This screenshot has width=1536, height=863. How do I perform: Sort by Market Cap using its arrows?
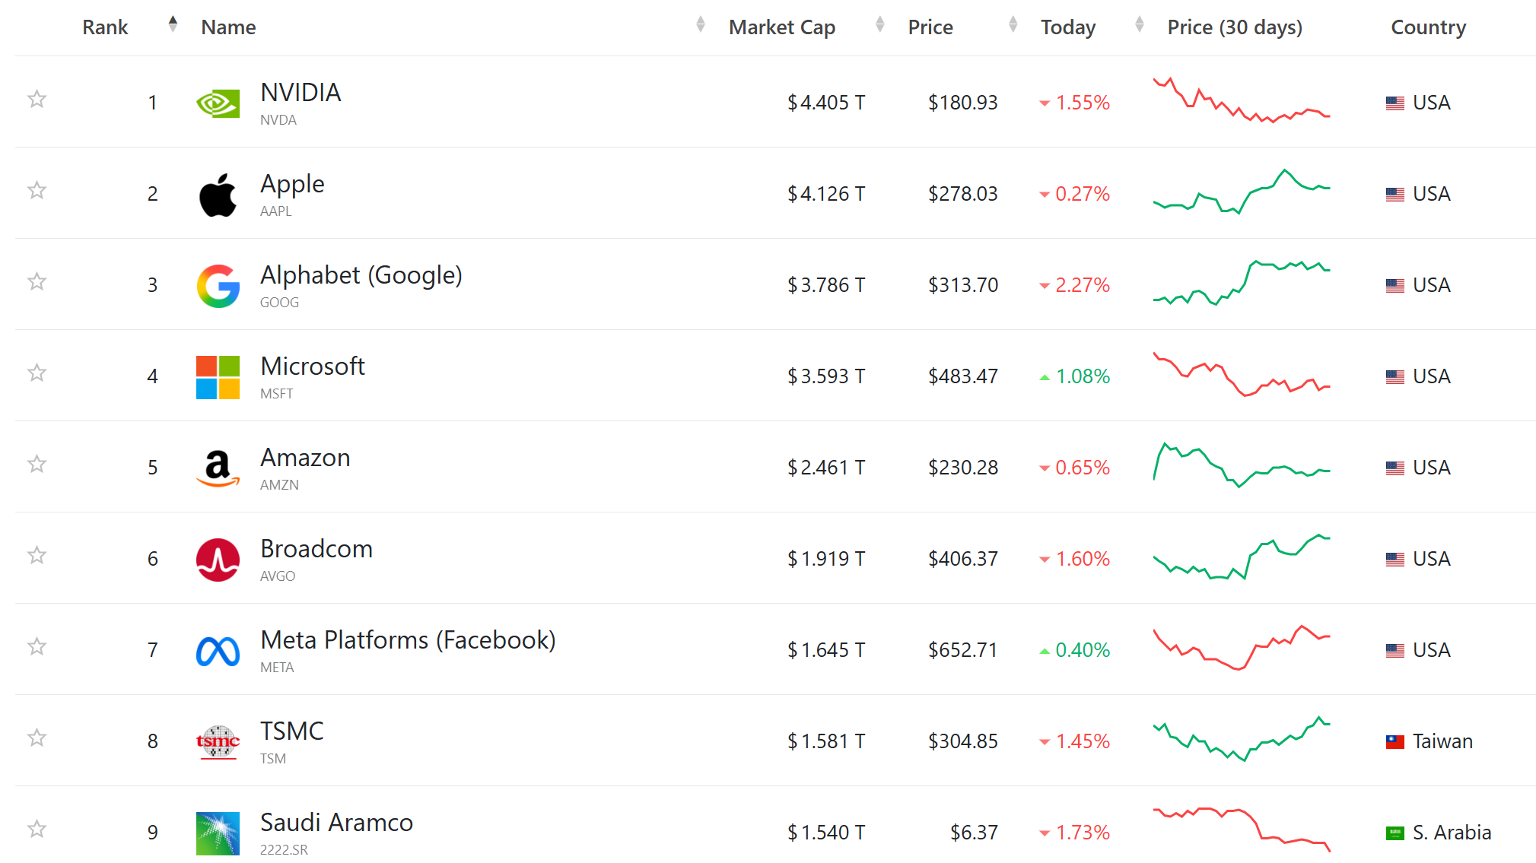click(879, 24)
